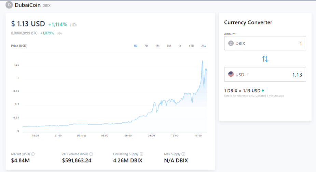316x172 pixels.
Task: Show ALL time price chart
Action: pyautogui.click(x=204, y=46)
